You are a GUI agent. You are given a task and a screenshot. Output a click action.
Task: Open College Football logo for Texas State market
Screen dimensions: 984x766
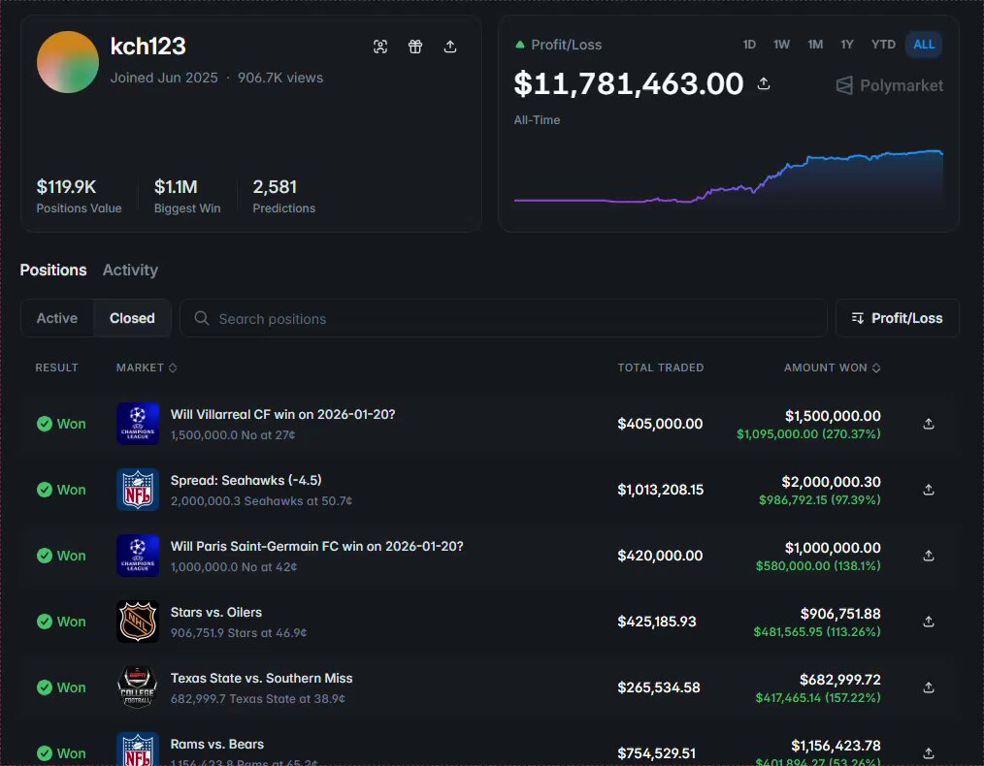point(138,687)
